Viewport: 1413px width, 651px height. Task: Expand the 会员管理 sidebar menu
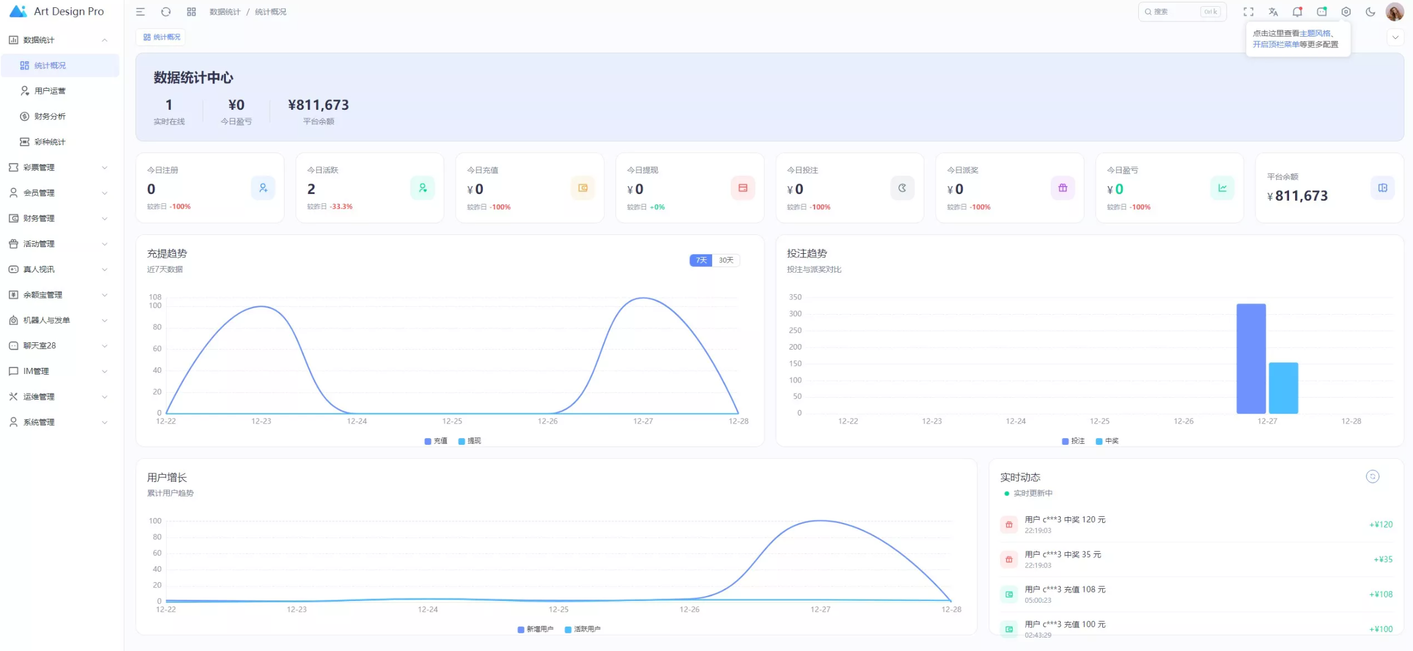click(x=58, y=193)
